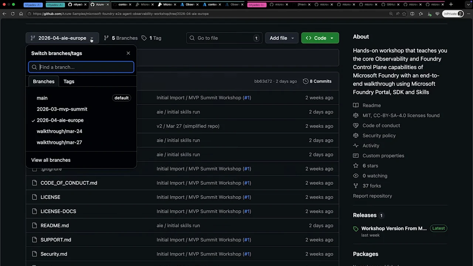Screen dimensions: 473x266
Task: Close the Switch branches/tags popup
Action: click(x=128, y=53)
